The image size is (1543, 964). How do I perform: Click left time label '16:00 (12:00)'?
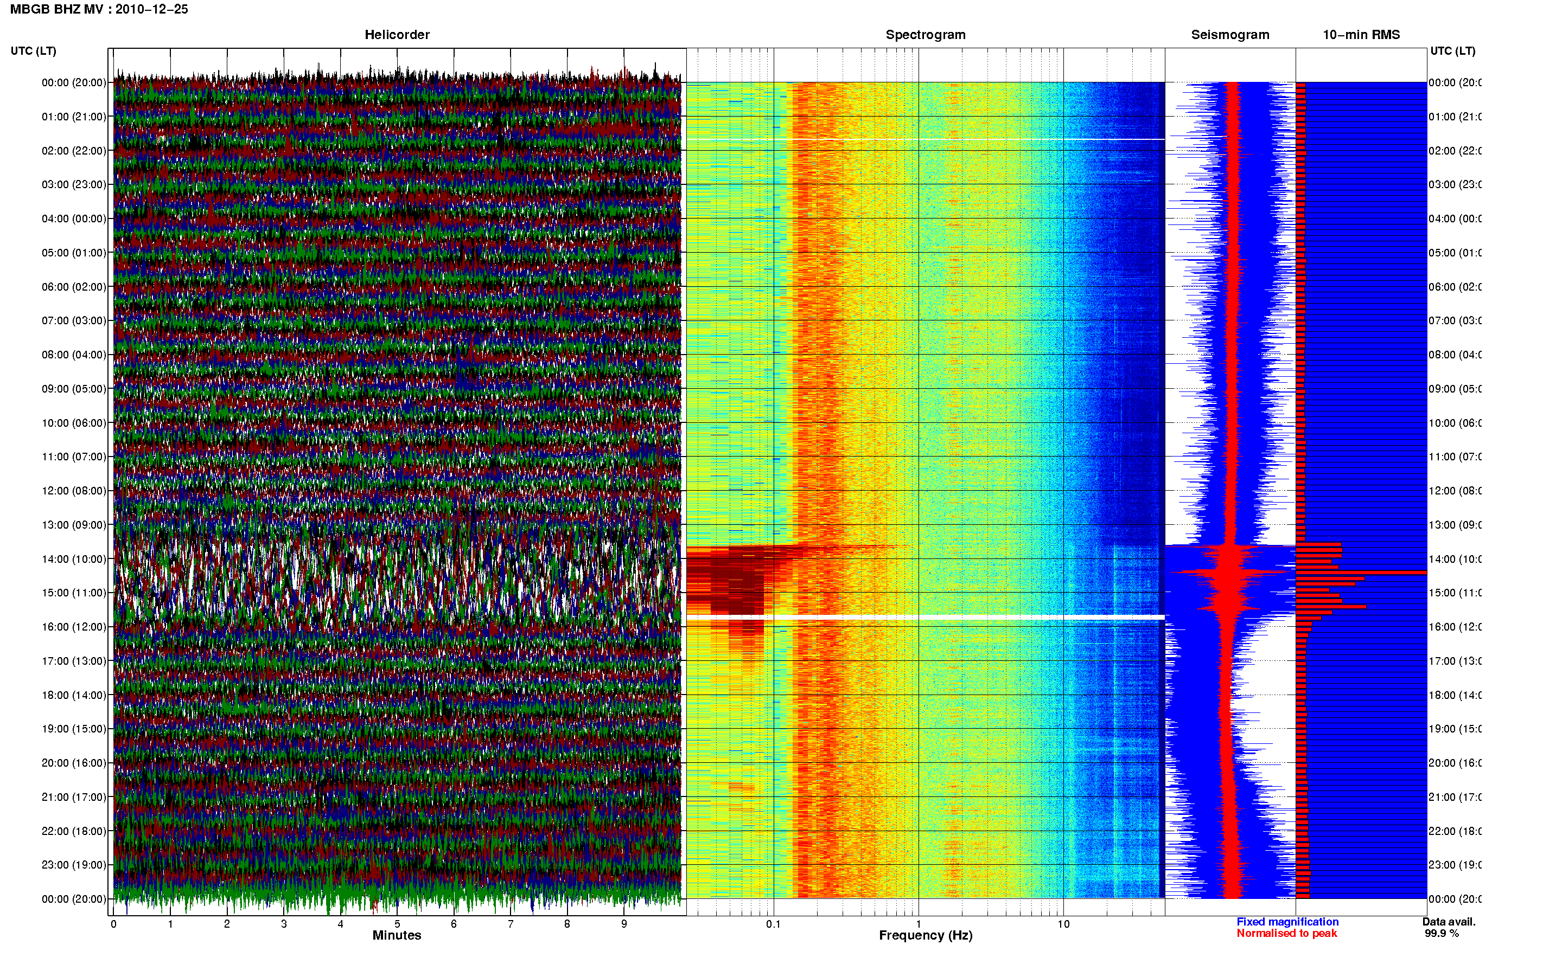pyautogui.click(x=74, y=627)
